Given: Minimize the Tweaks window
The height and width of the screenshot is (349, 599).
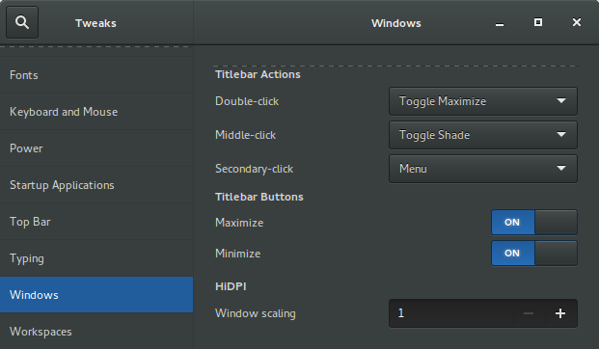Looking at the screenshot, I should click(500, 23).
